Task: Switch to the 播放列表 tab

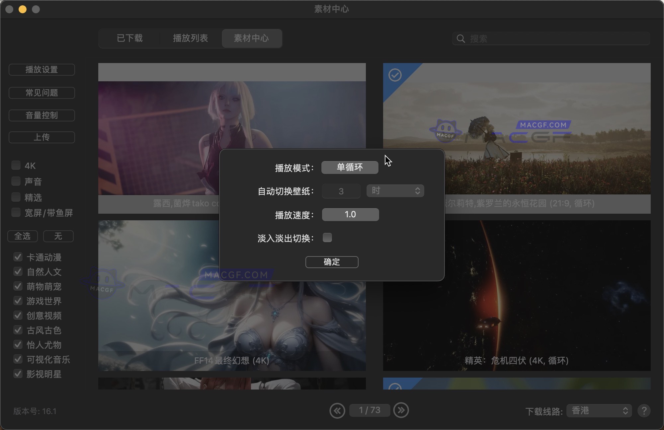Action: click(x=191, y=38)
